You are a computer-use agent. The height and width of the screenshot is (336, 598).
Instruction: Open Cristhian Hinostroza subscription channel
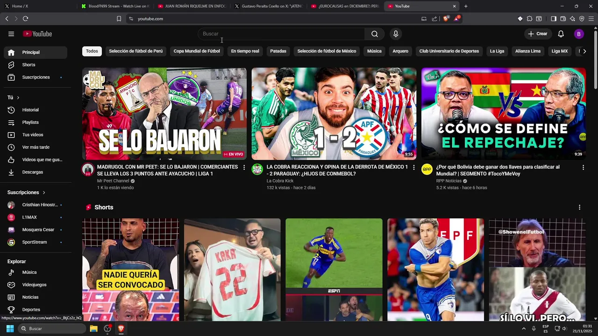coord(35,205)
